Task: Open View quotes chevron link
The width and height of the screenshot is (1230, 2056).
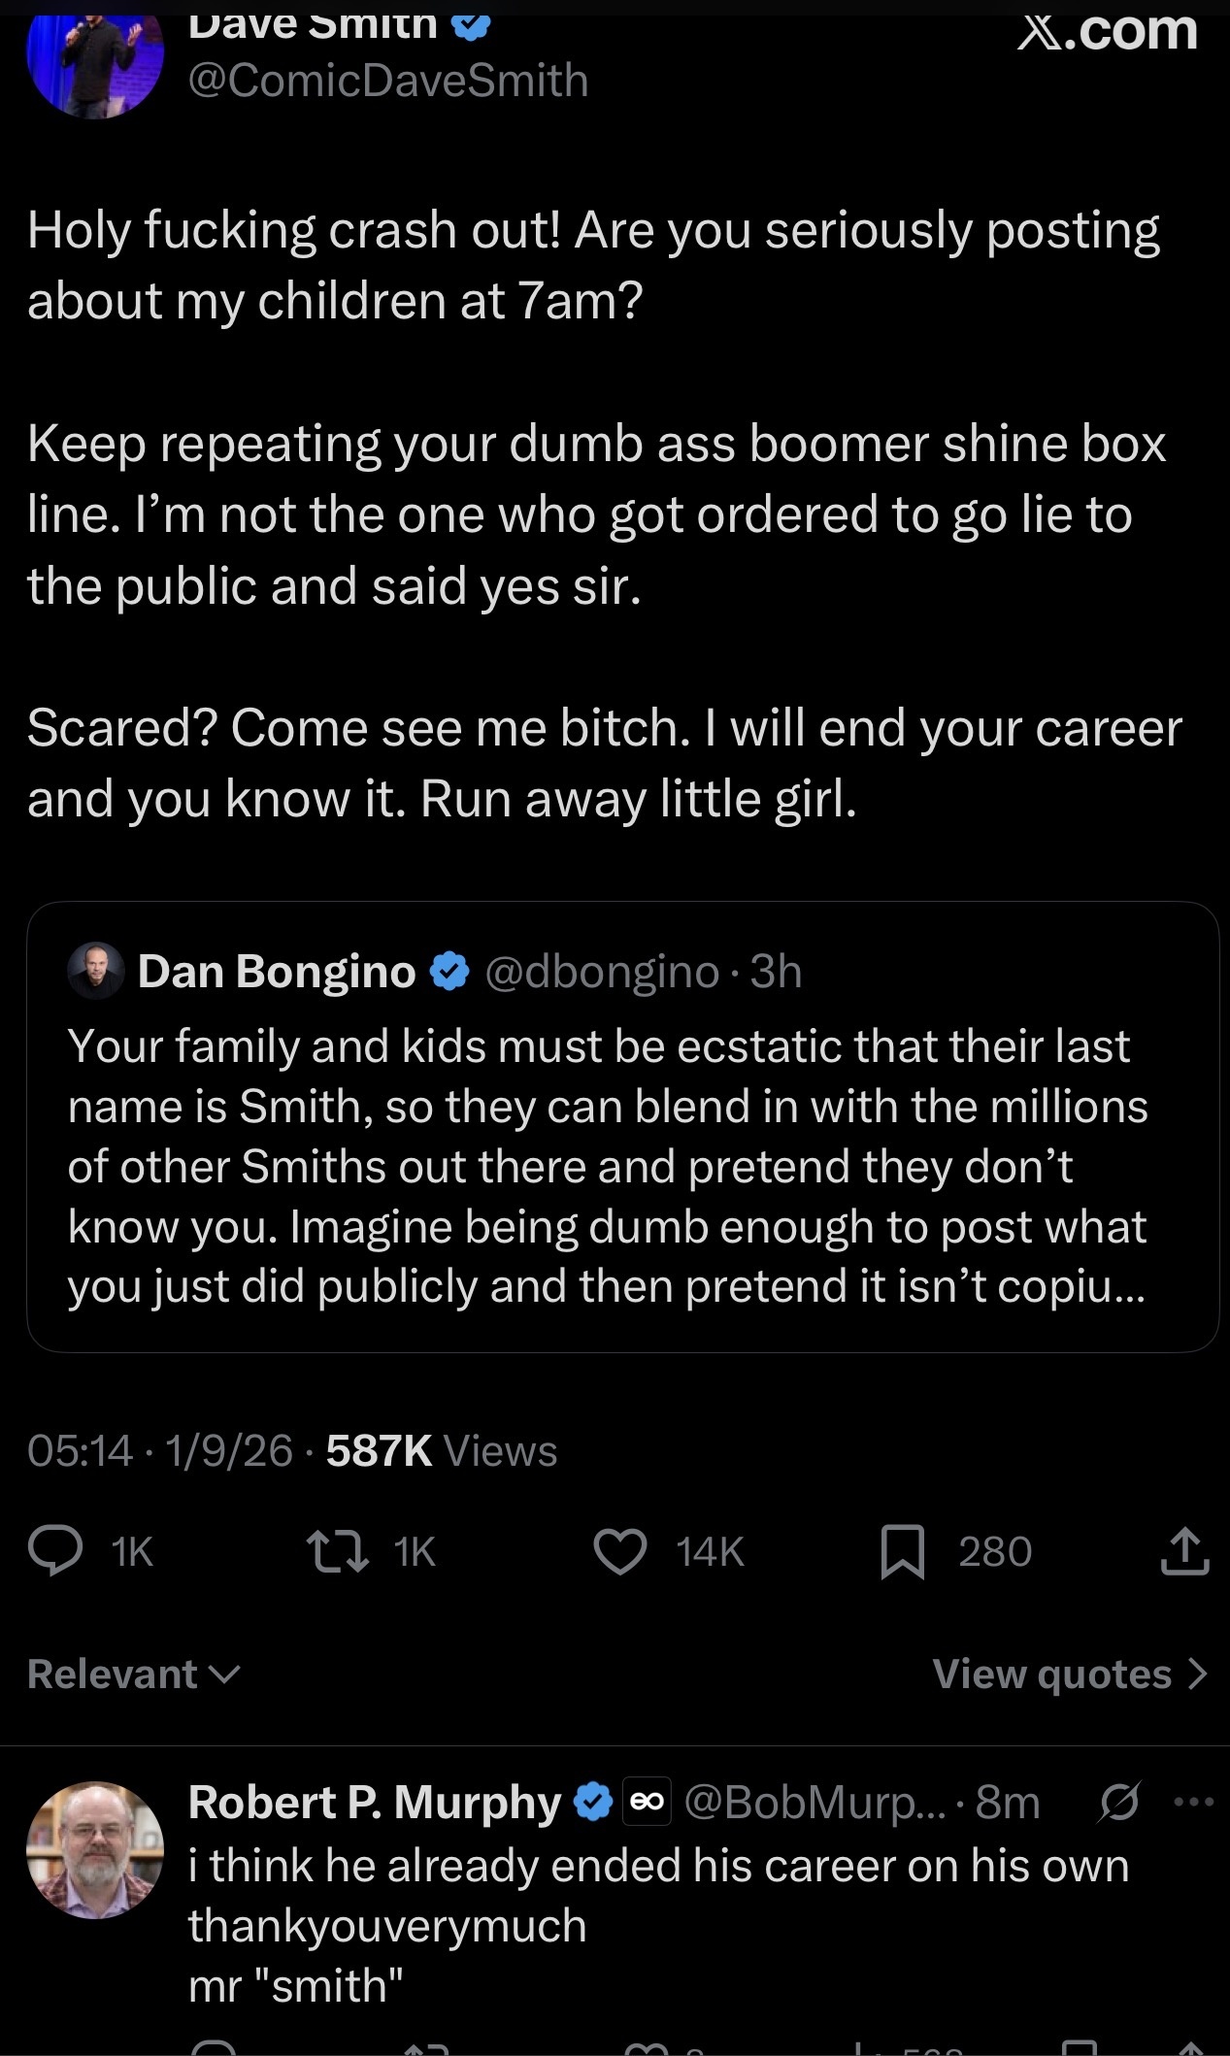Action: tap(1069, 1675)
